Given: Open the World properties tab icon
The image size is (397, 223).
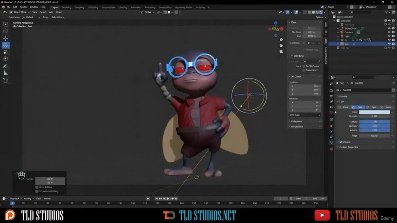Looking at the screenshot, I should click(x=331, y=112).
